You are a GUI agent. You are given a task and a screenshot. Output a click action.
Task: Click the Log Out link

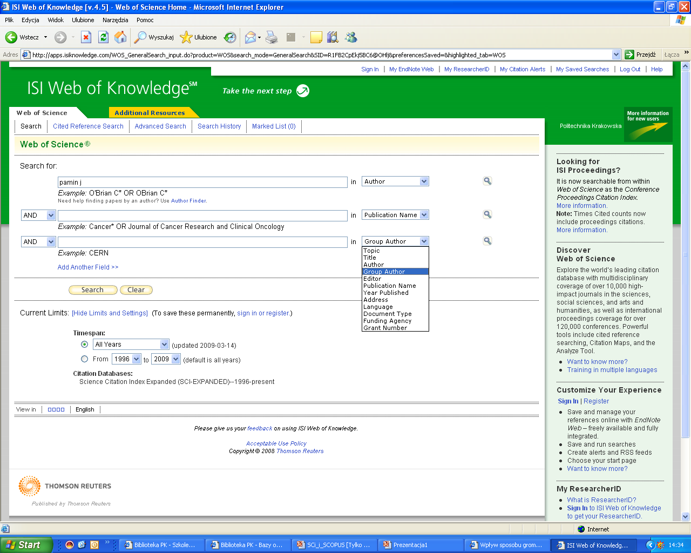[x=630, y=69]
